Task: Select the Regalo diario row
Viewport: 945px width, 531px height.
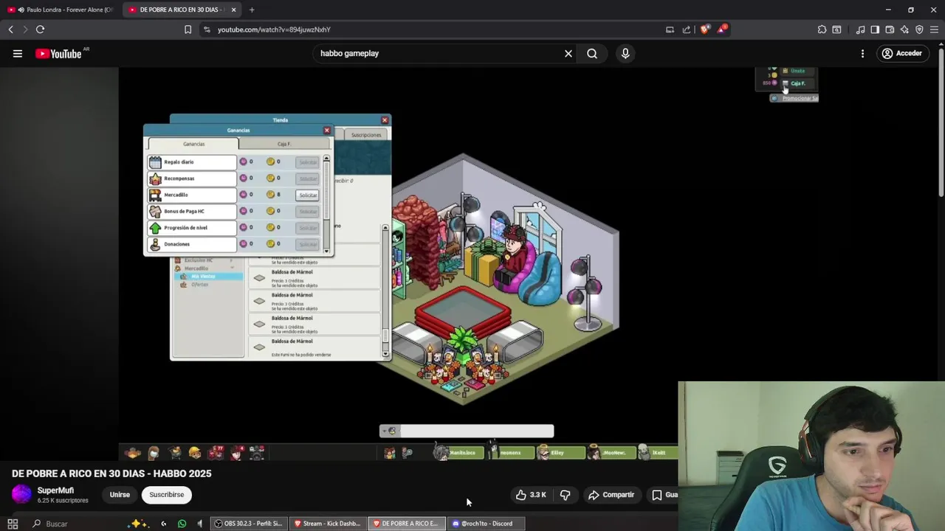Action: [x=192, y=162]
